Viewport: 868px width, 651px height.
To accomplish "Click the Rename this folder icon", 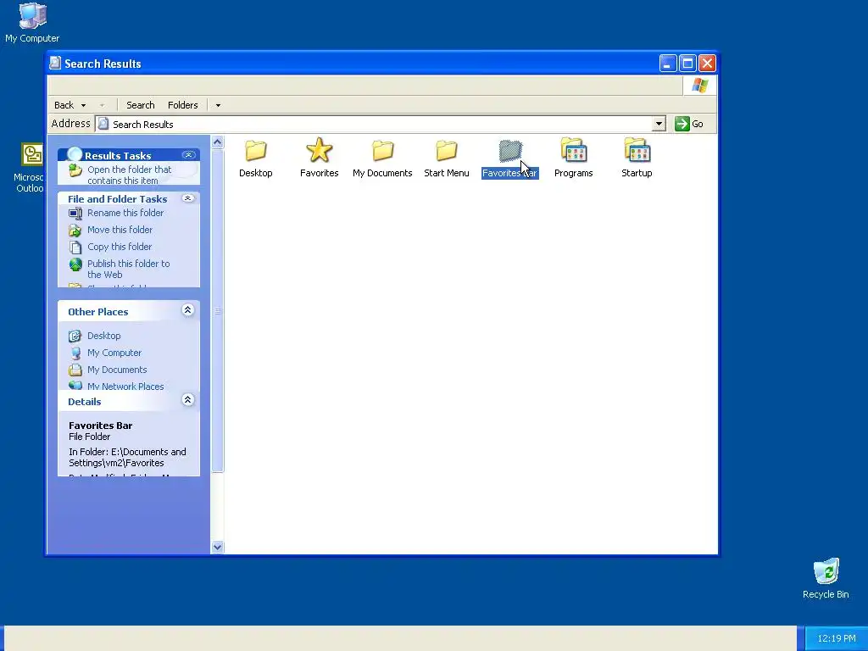I will tap(75, 213).
